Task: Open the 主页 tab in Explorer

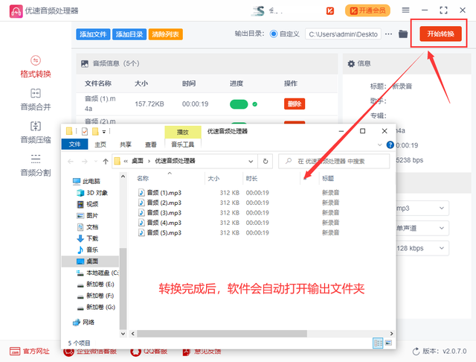Action: (x=100, y=145)
